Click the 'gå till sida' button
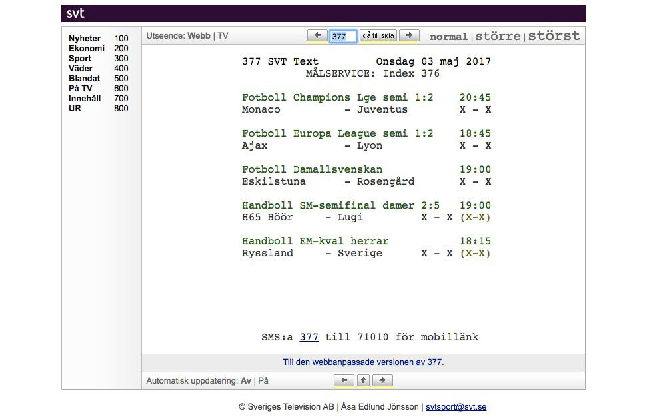 pos(378,35)
